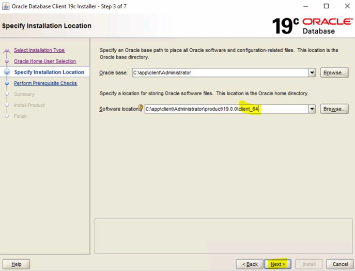Image resolution: width=355 pixels, height=271 pixels.
Task: Browse for the Software location directory
Action: tap(334, 109)
